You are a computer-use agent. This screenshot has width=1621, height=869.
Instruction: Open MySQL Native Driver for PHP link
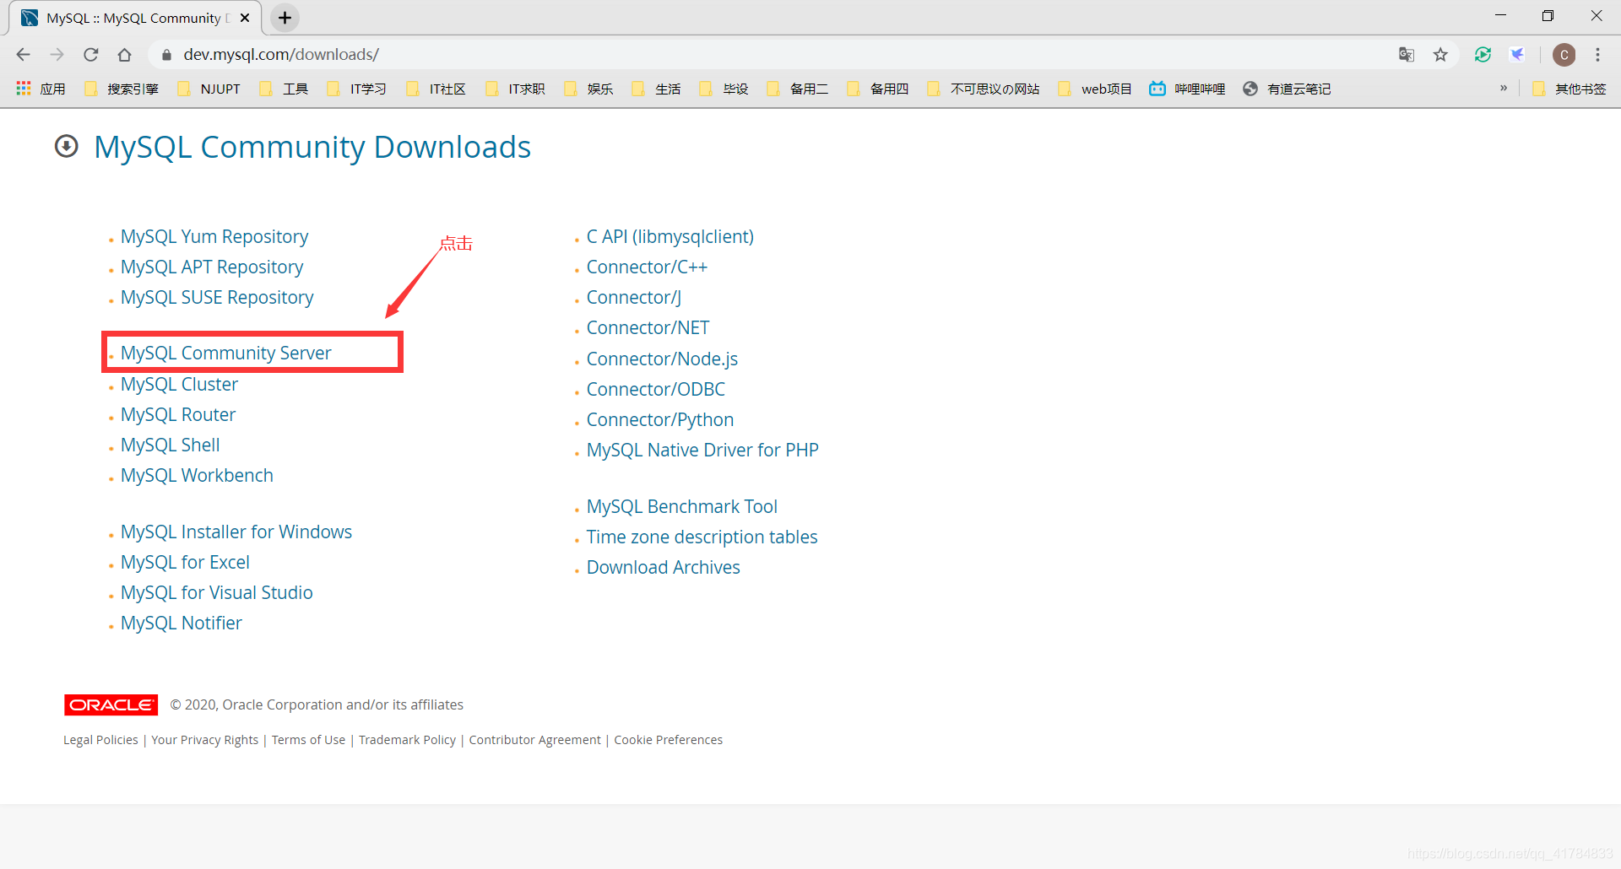(x=702, y=450)
